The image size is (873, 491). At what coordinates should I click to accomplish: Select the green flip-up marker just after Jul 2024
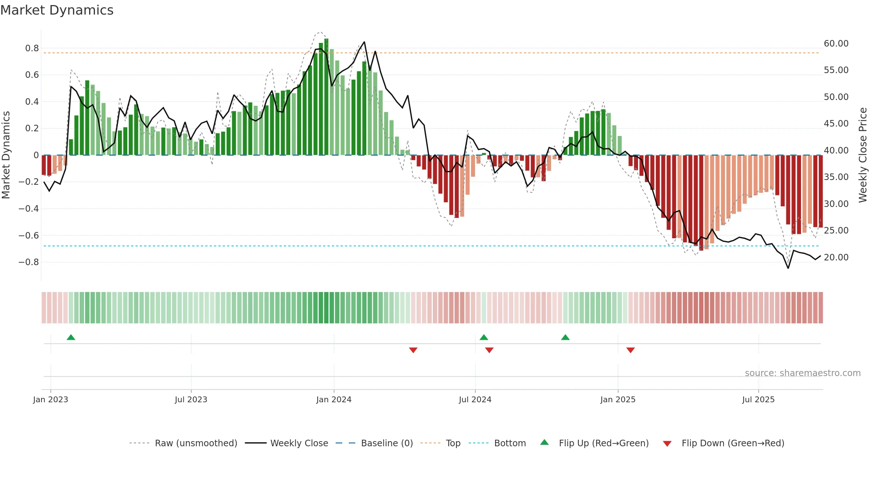point(484,338)
